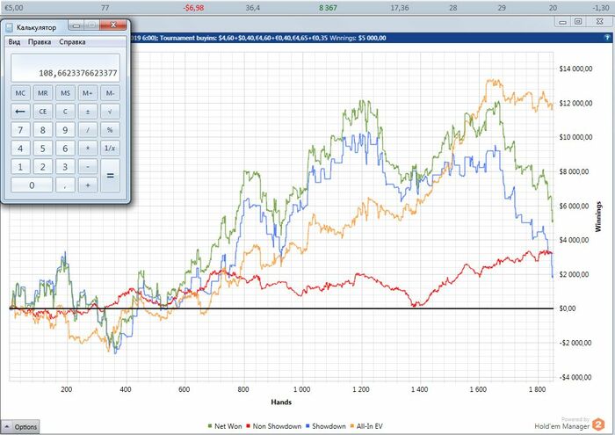Click the calculator result display field
The height and width of the screenshot is (435, 615).
(65, 68)
